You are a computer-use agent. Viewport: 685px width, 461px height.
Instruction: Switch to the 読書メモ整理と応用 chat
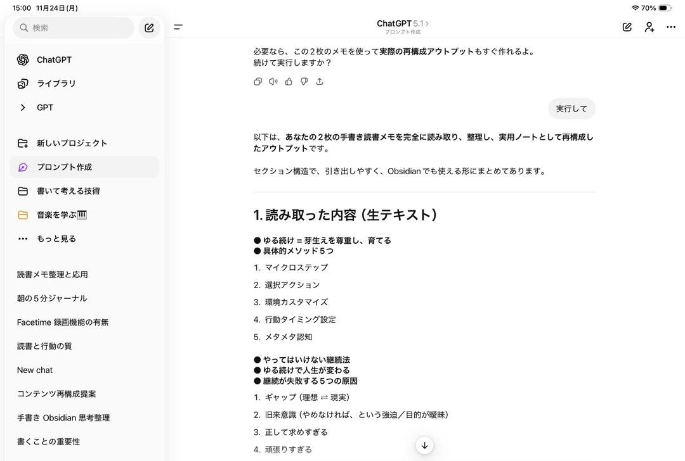point(53,274)
